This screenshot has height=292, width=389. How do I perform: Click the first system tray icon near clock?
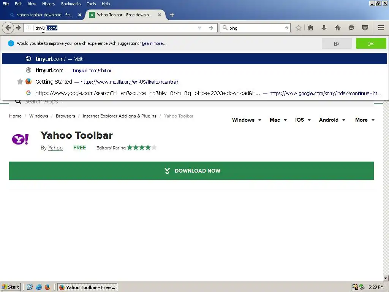pos(355,287)
